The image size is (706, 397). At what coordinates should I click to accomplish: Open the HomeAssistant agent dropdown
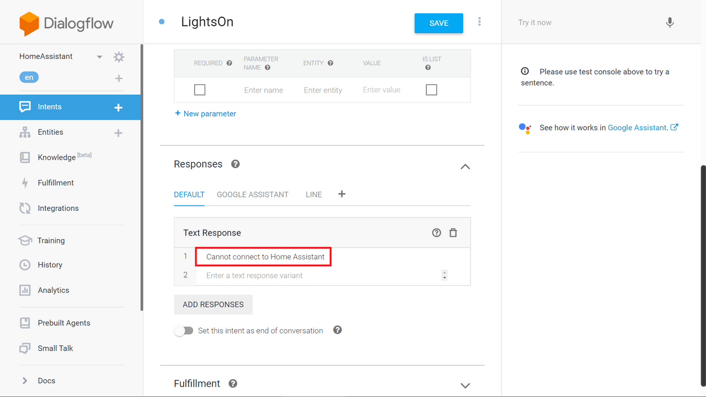100,57
